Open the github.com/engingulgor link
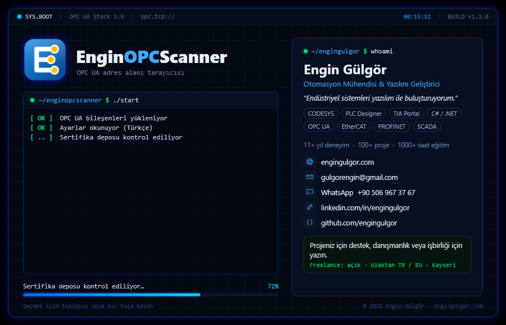Screen dimensions: 506x325 (x=359, y=223)
